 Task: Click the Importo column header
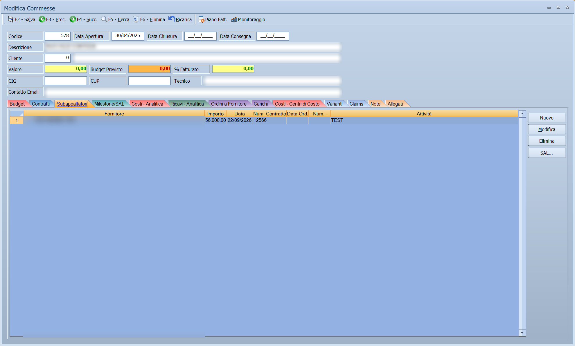click(x=215, y=114)
